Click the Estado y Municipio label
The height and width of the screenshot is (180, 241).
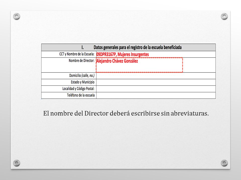(83, 82)
